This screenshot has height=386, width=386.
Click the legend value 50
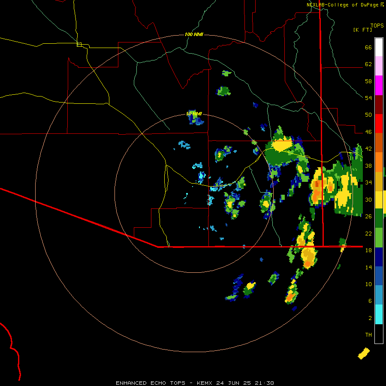pos(368,115)
